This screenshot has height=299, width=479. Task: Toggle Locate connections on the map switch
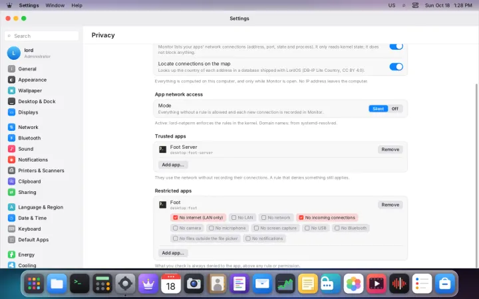click(396, 67)
